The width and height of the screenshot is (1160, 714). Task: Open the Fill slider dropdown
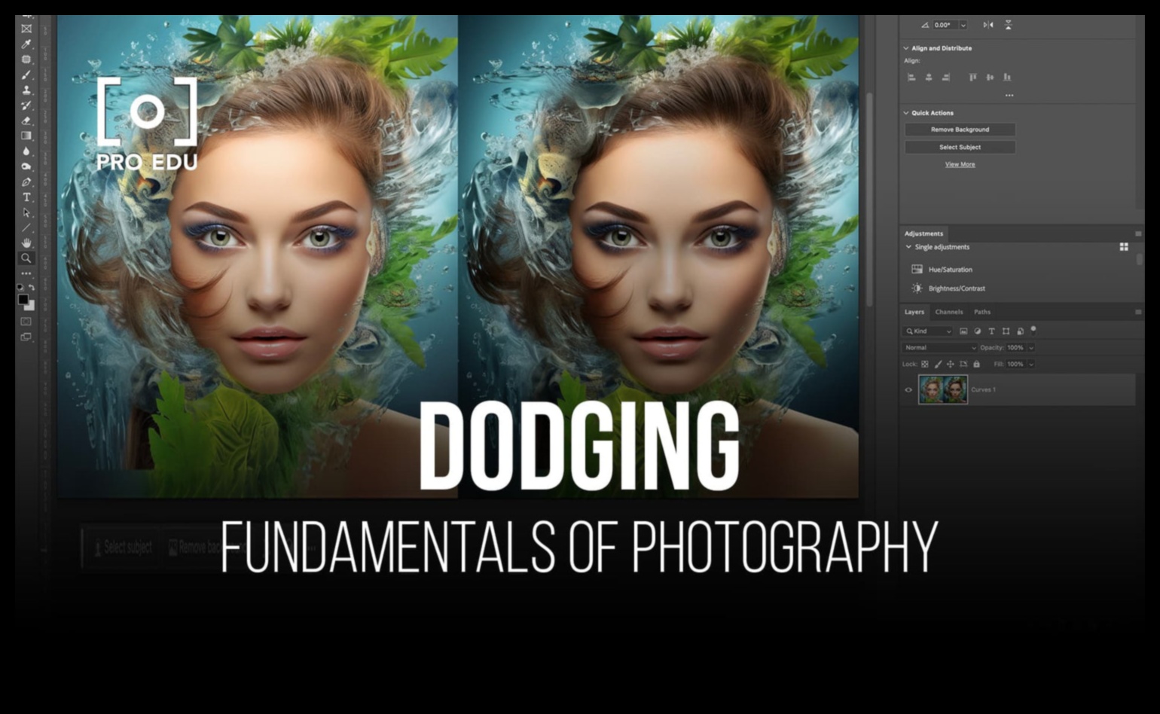pos(1031,365)
